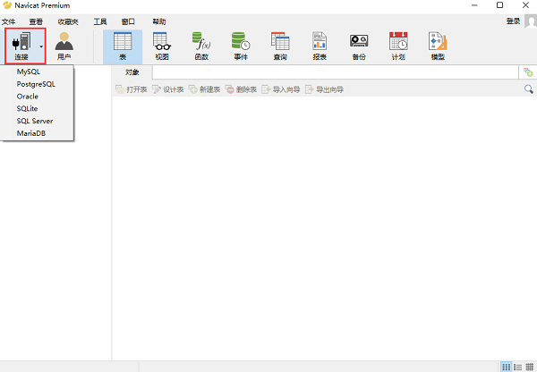Image resolution: width=537 pixels, height=372 pixels.
Task: Open the 函数 (Function) toolbar icon
Action: coord(201,45)
